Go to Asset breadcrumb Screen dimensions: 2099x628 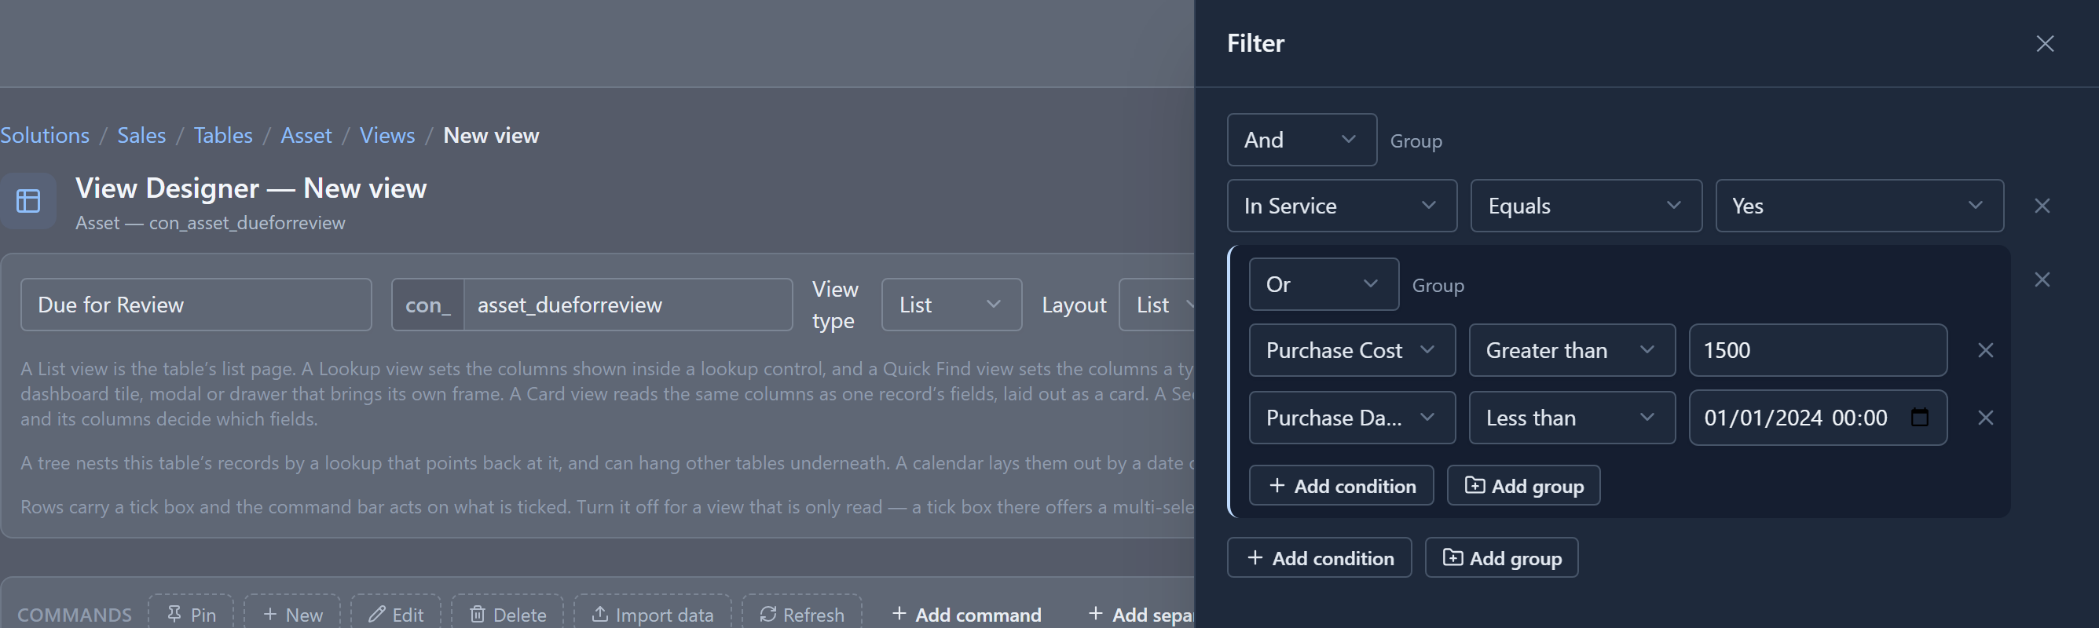pyautogui.click(x=306, y=135)
